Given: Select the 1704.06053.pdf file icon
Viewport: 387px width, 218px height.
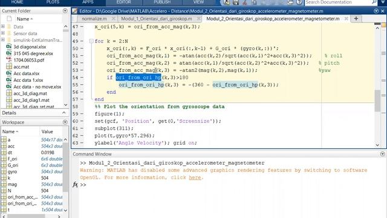Looking at the screenshot, I should click(x=9, y=60).
